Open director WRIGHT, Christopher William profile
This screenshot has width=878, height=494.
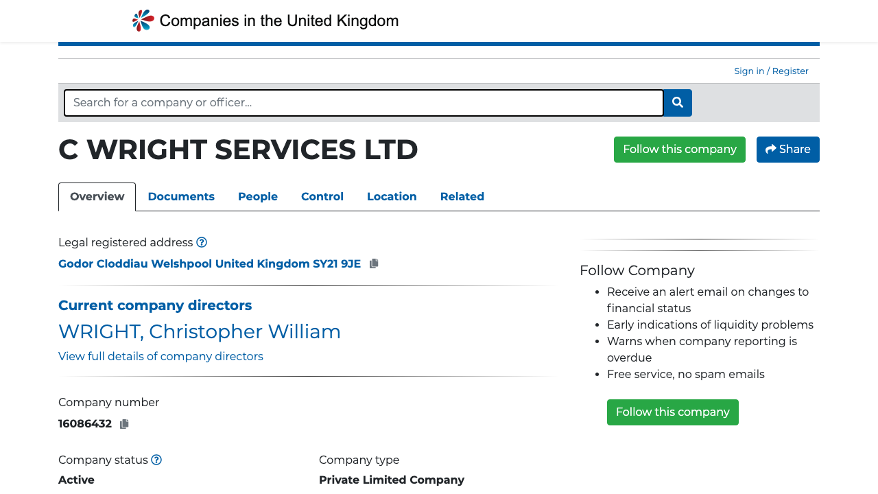pos(200,331)
